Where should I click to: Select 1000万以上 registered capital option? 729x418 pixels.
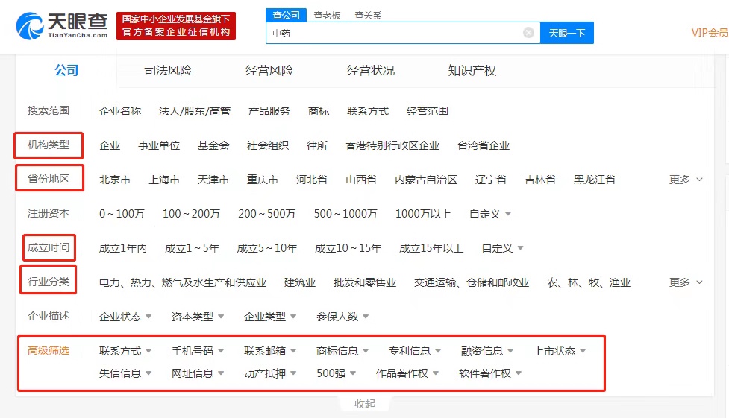coord(423,214)
